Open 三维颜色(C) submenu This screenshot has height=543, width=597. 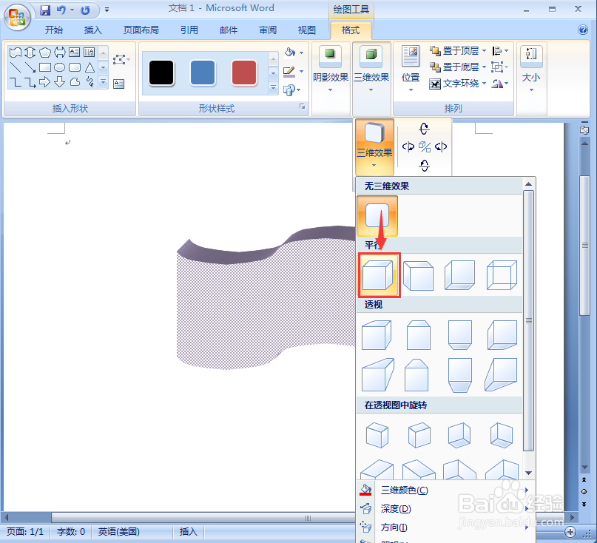(x=445, y=490)
